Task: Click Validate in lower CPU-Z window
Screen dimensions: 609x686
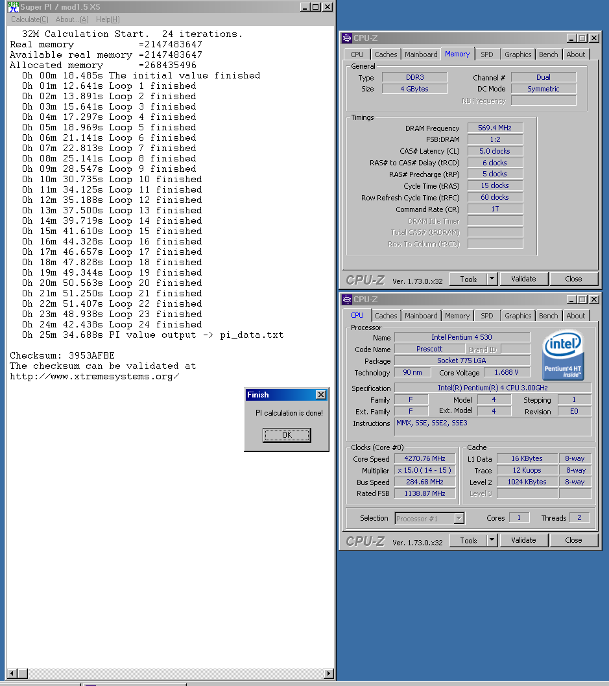Action: 523,540
